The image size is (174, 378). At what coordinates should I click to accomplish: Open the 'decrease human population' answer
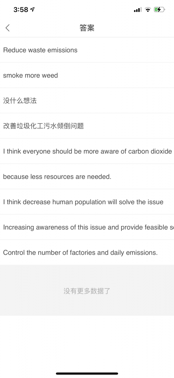(87, 202)
